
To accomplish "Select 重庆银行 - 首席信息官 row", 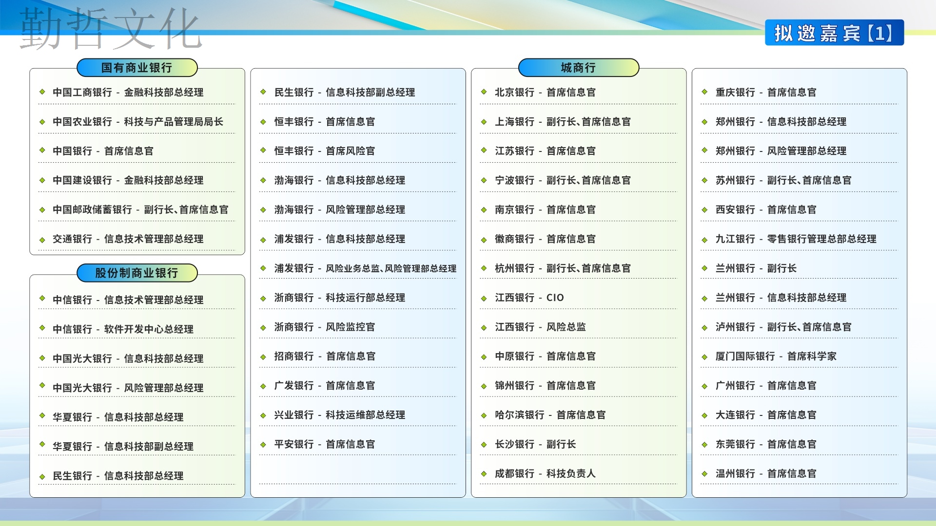I will point(799,93).
